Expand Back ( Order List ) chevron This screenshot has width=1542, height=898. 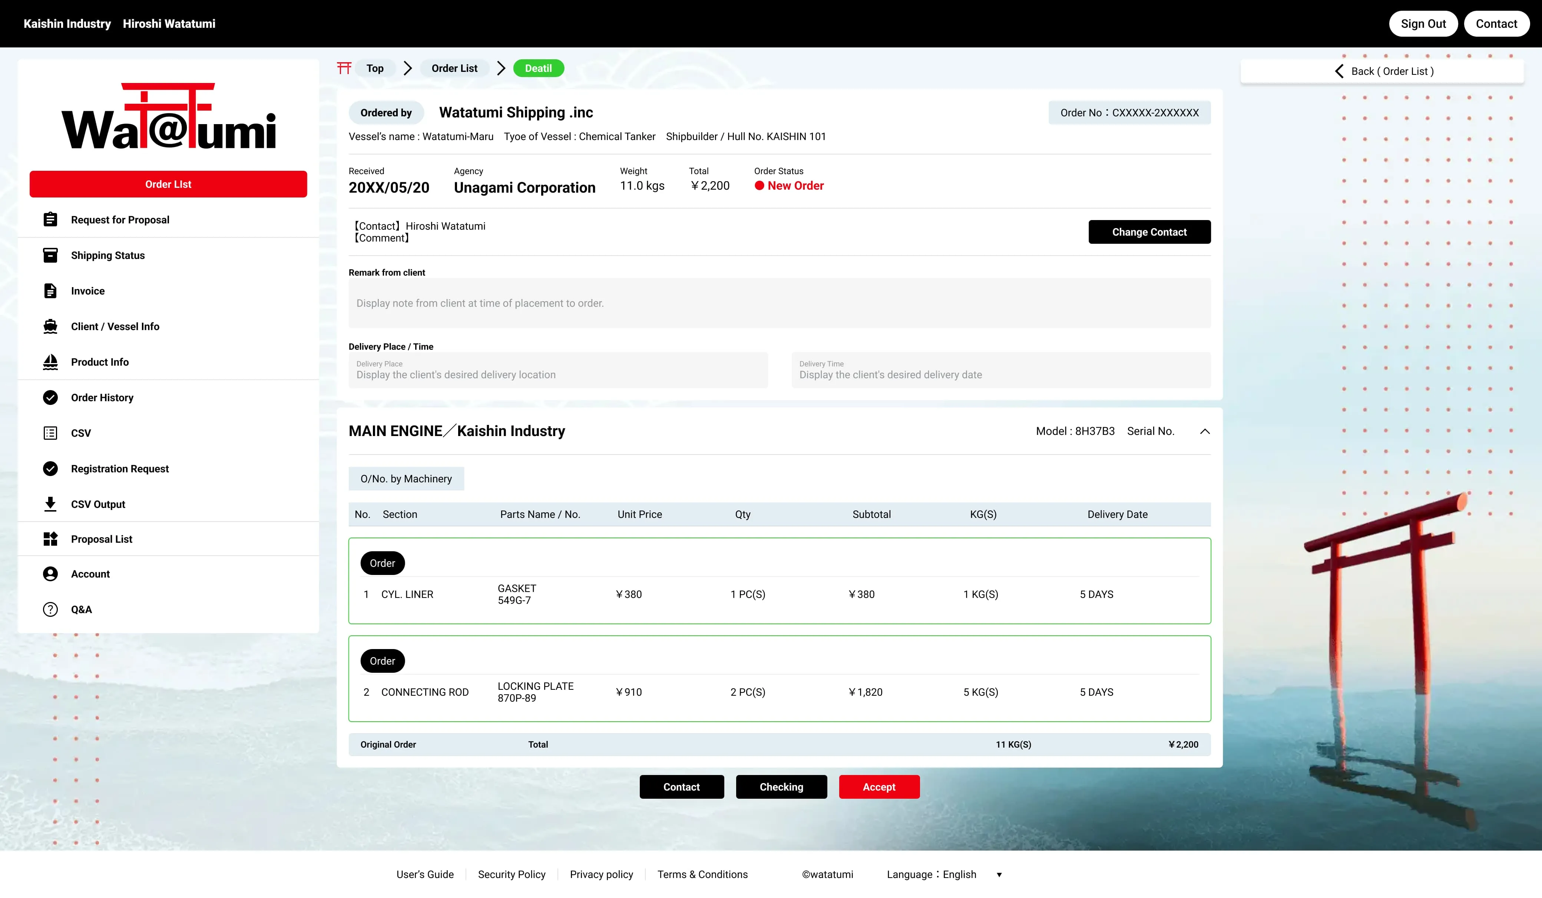click(1339, 71)
